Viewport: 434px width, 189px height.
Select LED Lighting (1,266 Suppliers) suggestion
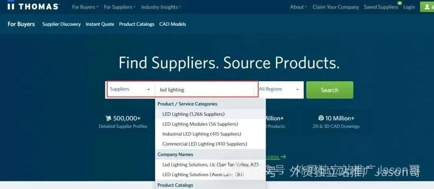tap(210, 114)
